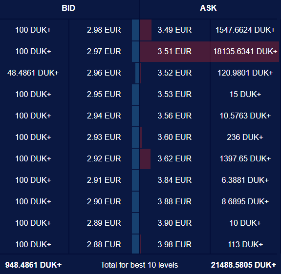This screenshot has height=274, width=281.
Task: Select the 3.49 EUR ask price
Action: 174,30
